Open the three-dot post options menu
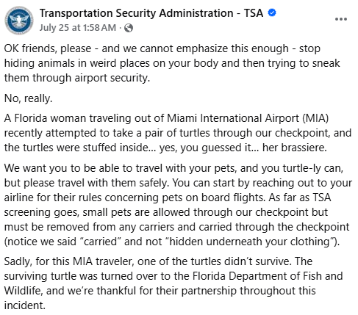This screenshot has width=358, height=315. pos(341,19)
